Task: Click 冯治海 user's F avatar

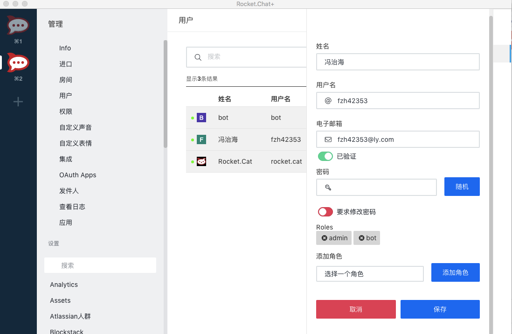Action: (x=201, y=139)
